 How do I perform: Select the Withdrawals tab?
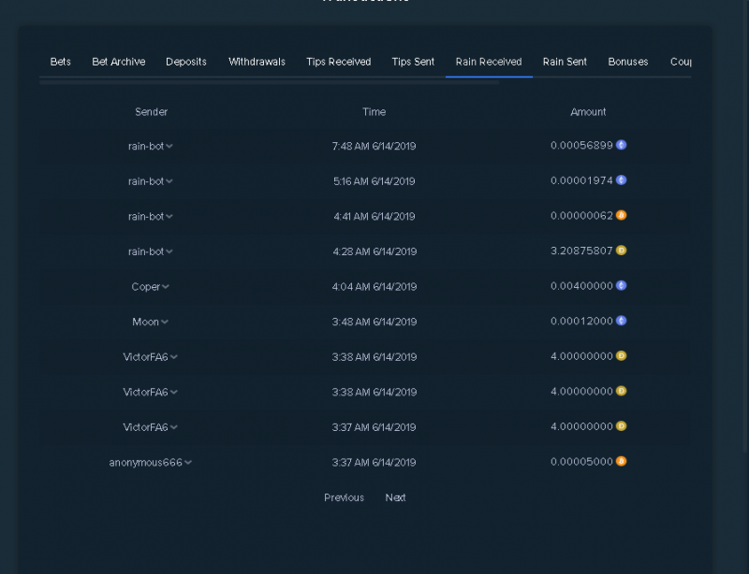coord(257,62)
